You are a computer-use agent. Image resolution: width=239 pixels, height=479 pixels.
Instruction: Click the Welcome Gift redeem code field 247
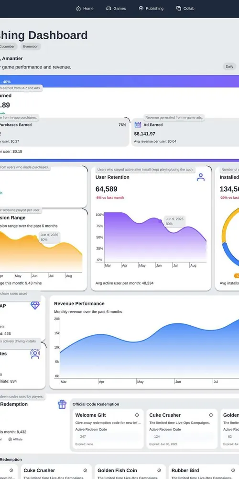[108, 436]
